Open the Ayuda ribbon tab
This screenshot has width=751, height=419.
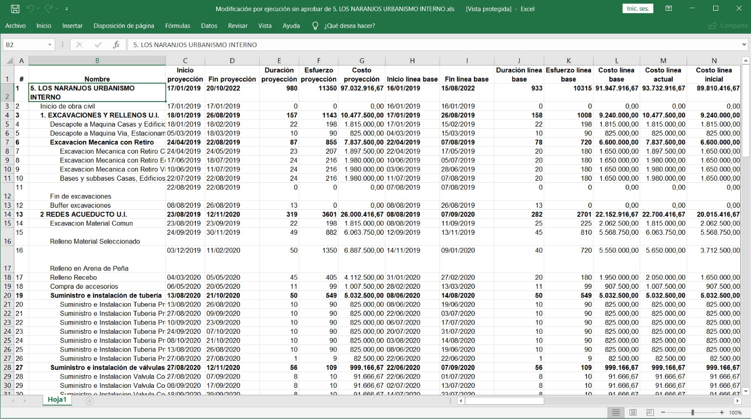(291, 26)
